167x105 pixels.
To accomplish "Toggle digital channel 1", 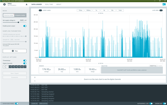I will coord(7,67).
